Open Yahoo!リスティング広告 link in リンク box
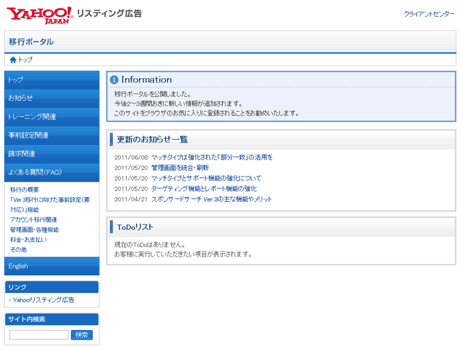Viewport: 463px width, 349px height. click(43, 300)
